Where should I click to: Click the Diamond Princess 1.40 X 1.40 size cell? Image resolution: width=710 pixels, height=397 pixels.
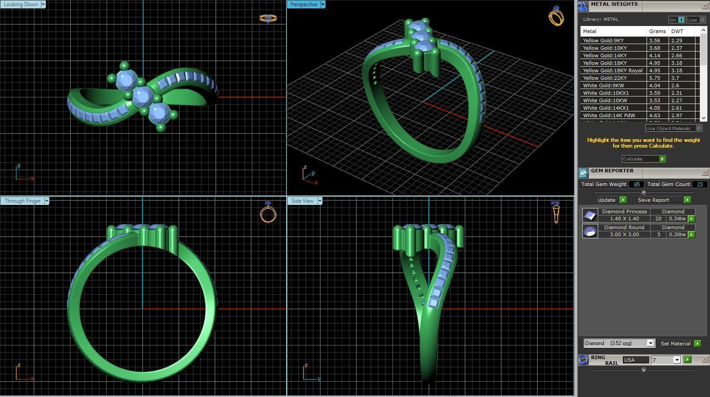click(x=624, y=219)
